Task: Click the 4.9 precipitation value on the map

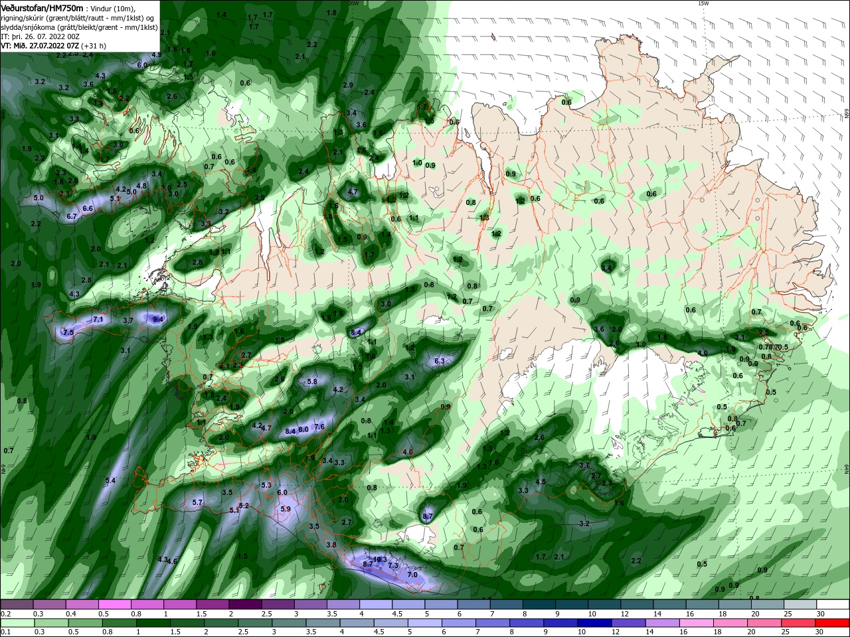Action: pyautogui.click(x=157, y=54)
